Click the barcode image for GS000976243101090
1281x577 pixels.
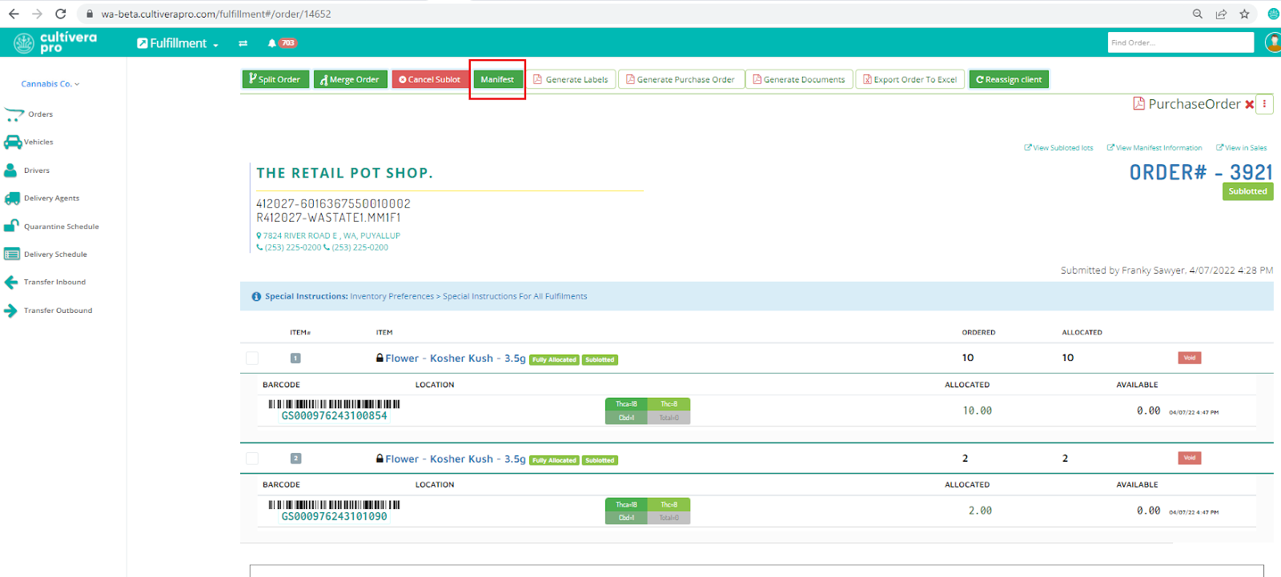pos(334,505)
